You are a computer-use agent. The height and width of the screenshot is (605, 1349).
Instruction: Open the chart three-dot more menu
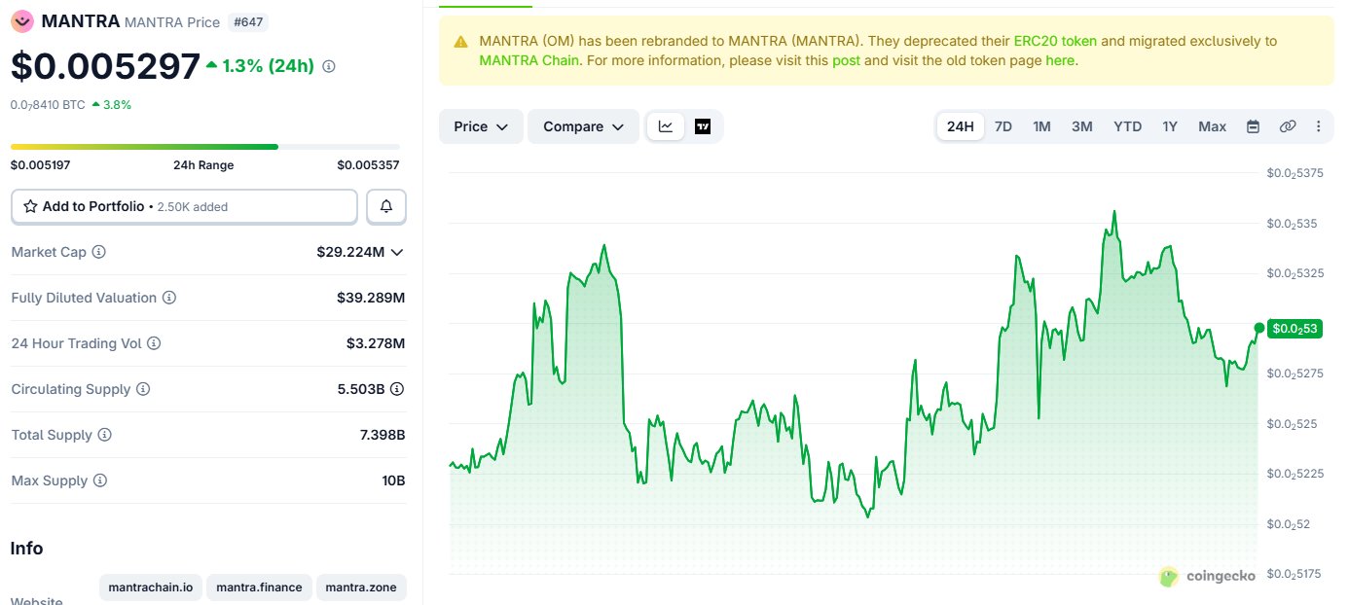click(x=1319, y=126)
